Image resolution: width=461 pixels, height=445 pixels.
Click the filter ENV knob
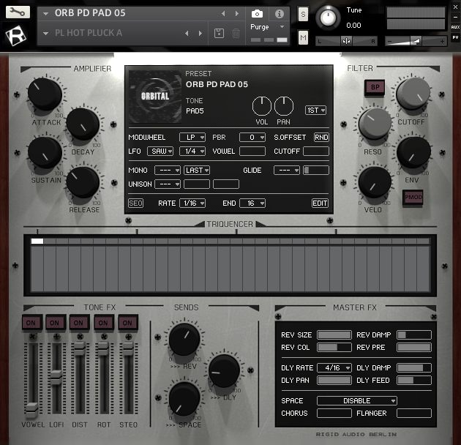[413, 153]
